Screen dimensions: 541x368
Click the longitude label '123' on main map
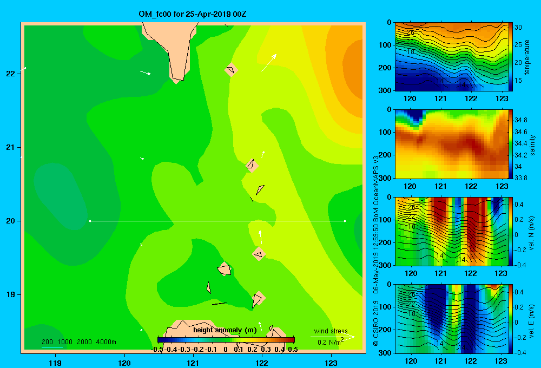(331, 363)
